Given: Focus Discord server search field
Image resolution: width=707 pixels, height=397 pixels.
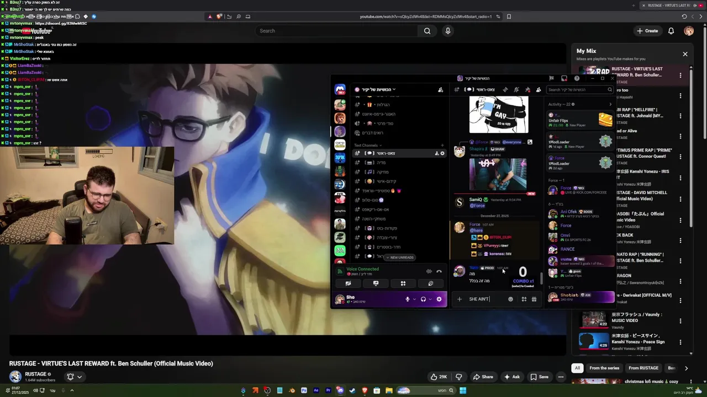Looking at the screenshot, I should pyautogui.click(x=580, y=89).
